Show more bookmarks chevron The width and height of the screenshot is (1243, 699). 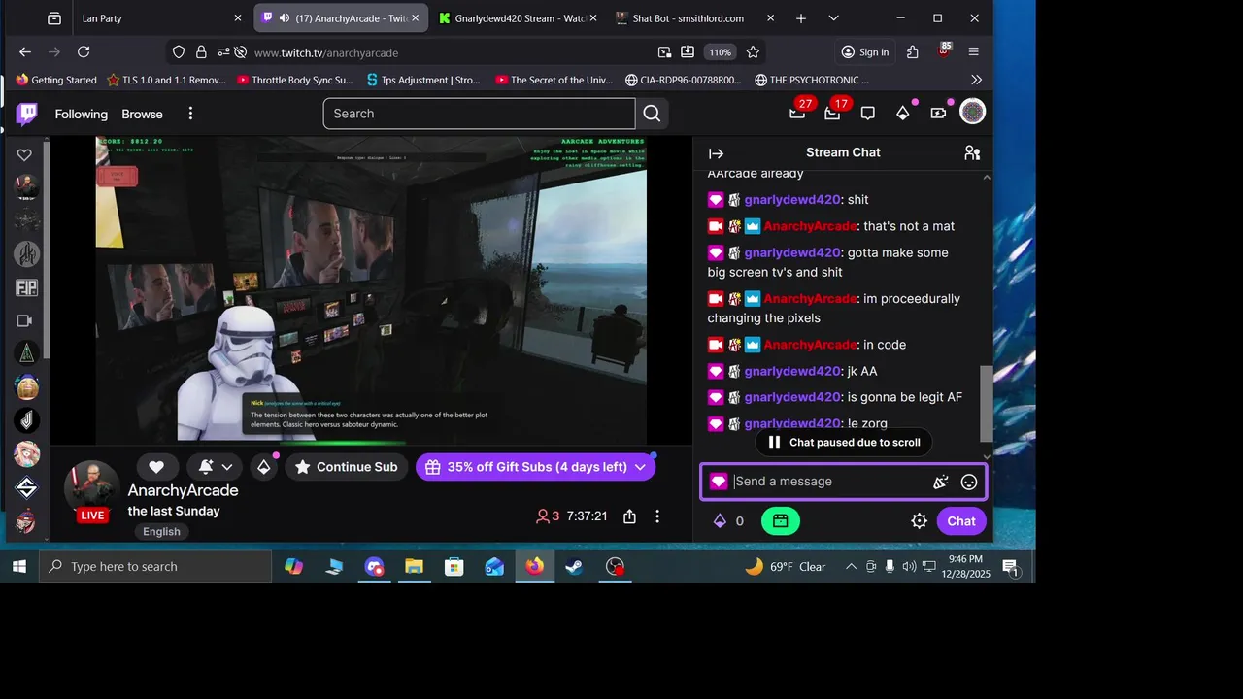[x=976, y=80]
